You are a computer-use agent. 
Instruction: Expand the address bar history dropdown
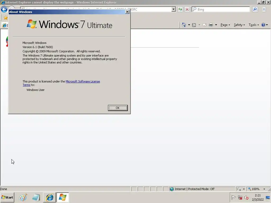tap(174, 9)
